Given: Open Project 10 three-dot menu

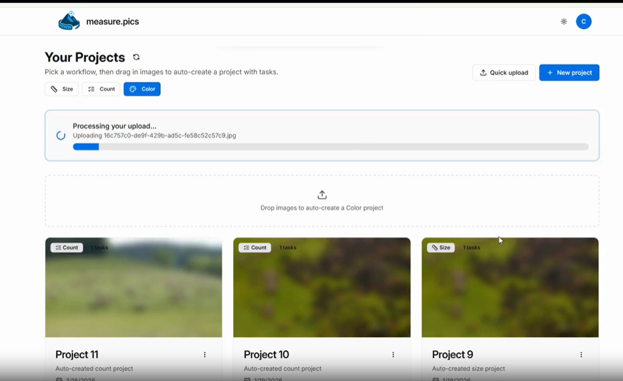Looking at the screenshot, I should [x=393, y=354].
